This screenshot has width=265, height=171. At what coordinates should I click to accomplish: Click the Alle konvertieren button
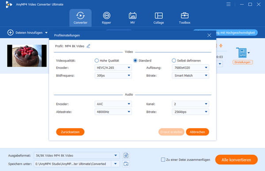click(x=236, y=160)
